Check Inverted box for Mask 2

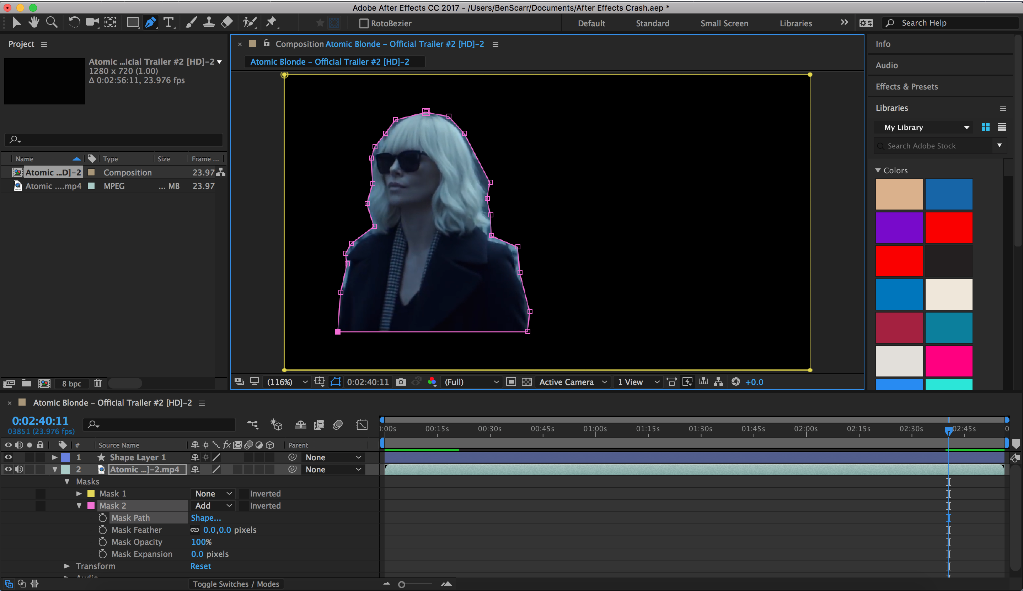(243, 505)
